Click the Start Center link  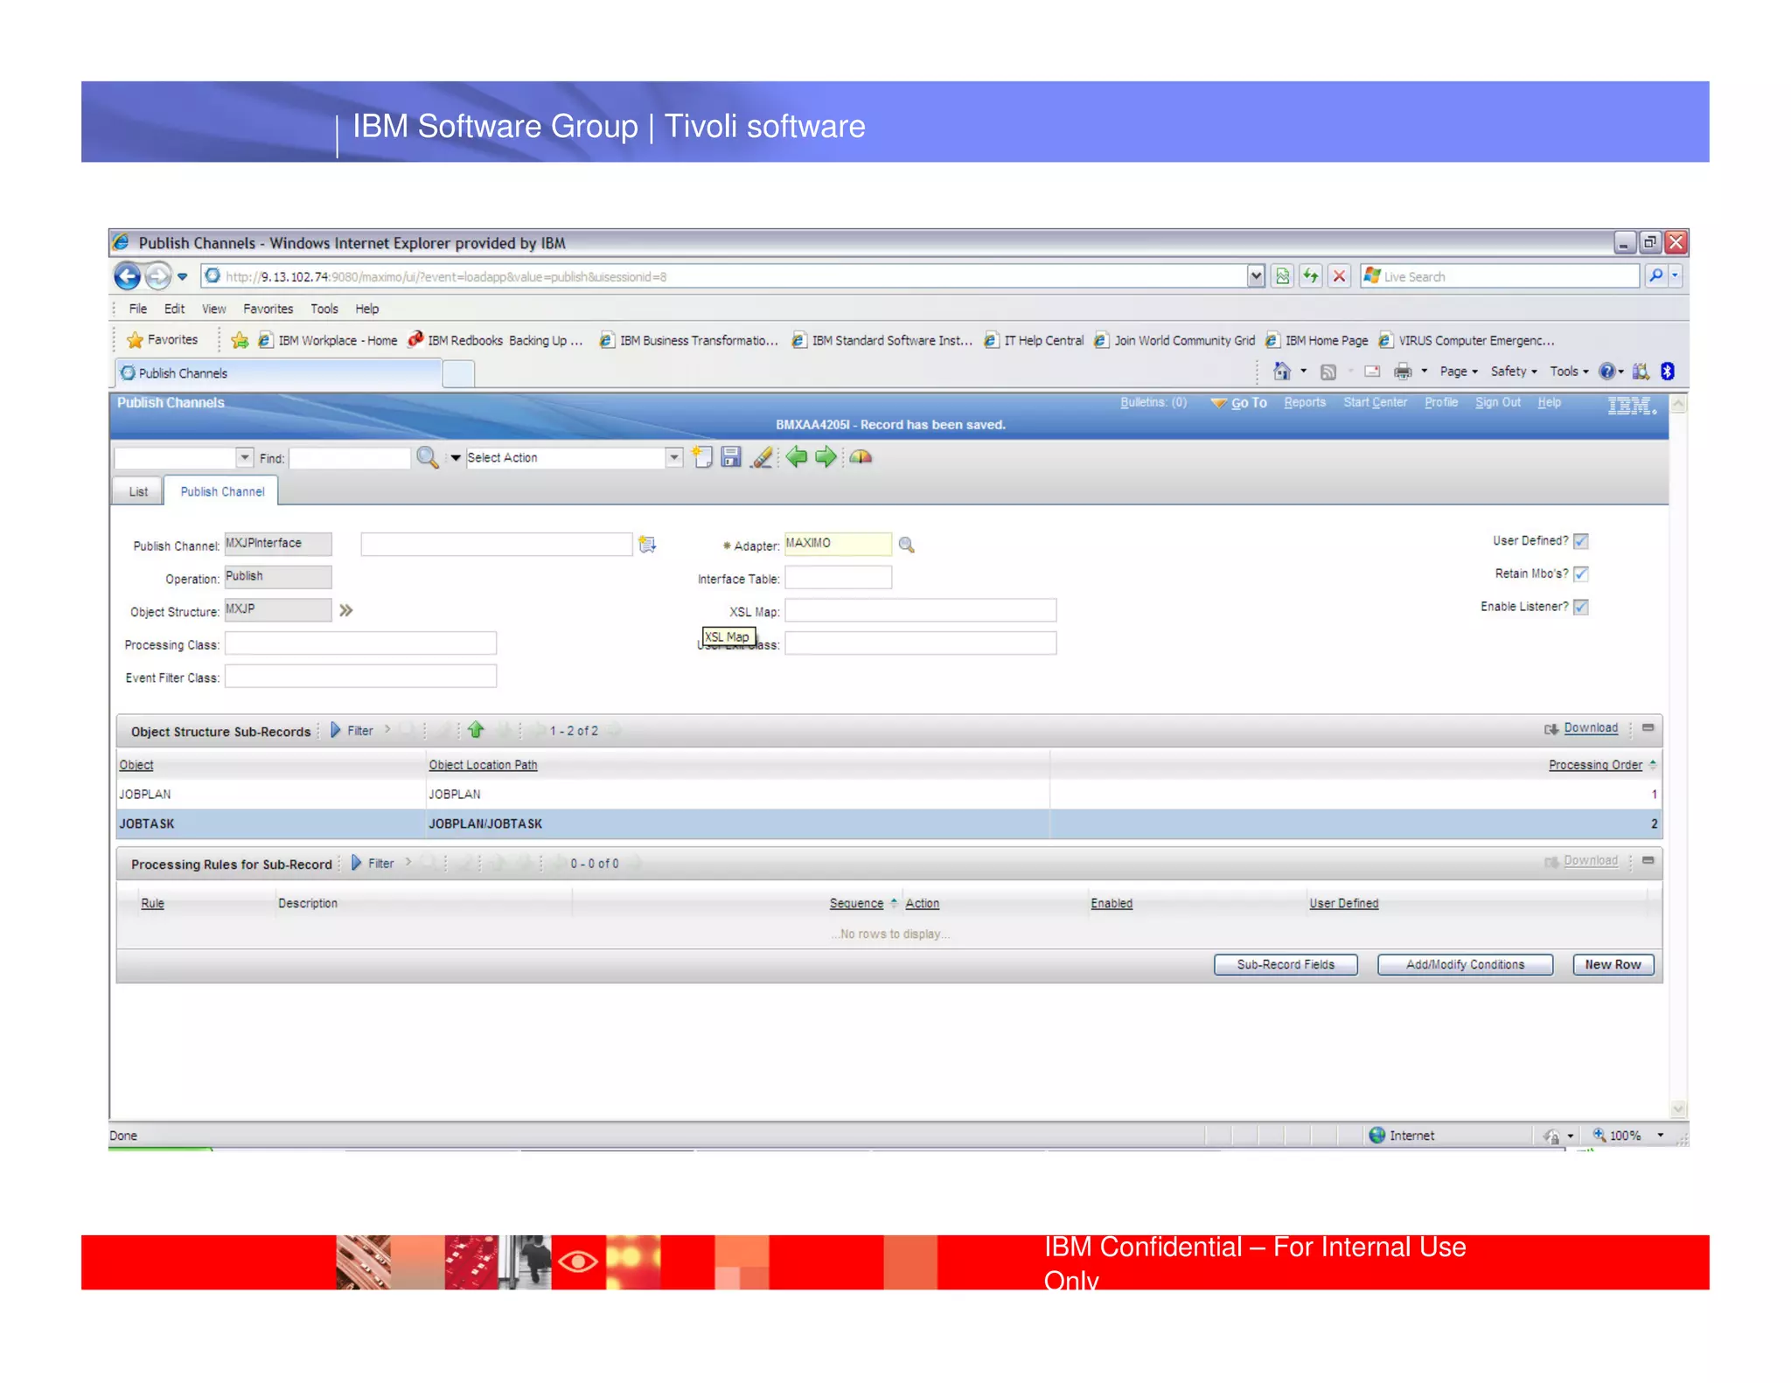(1375, 402)
